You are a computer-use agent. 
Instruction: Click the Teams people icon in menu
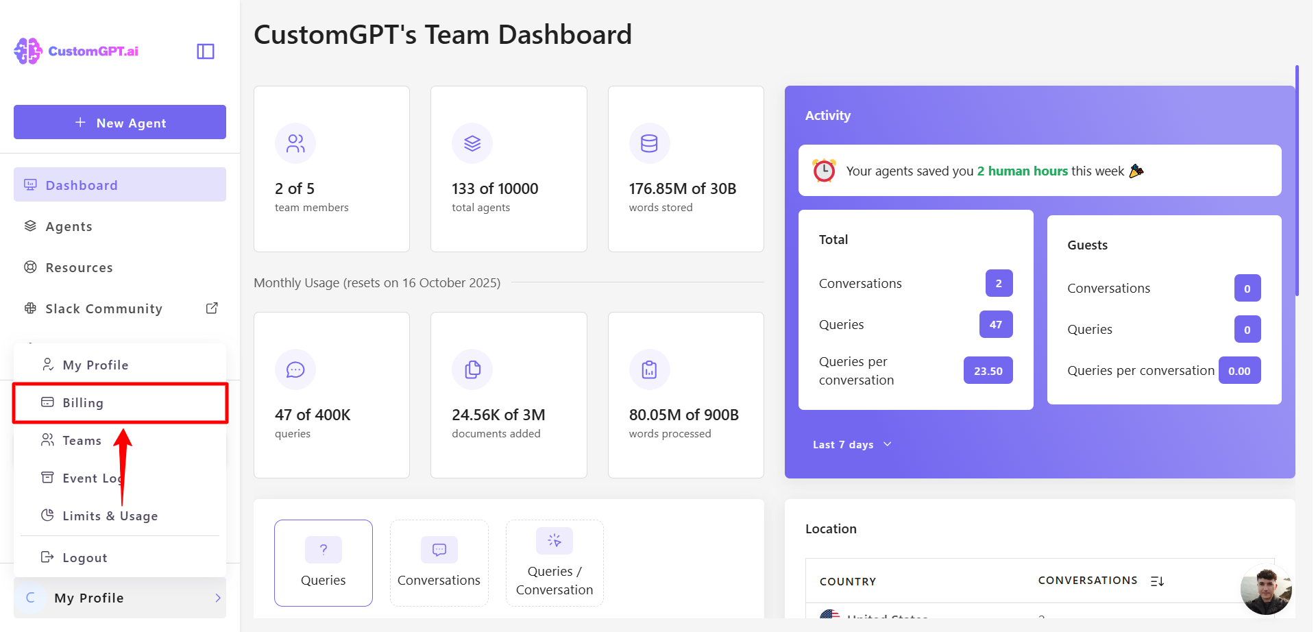pos(47,439)
